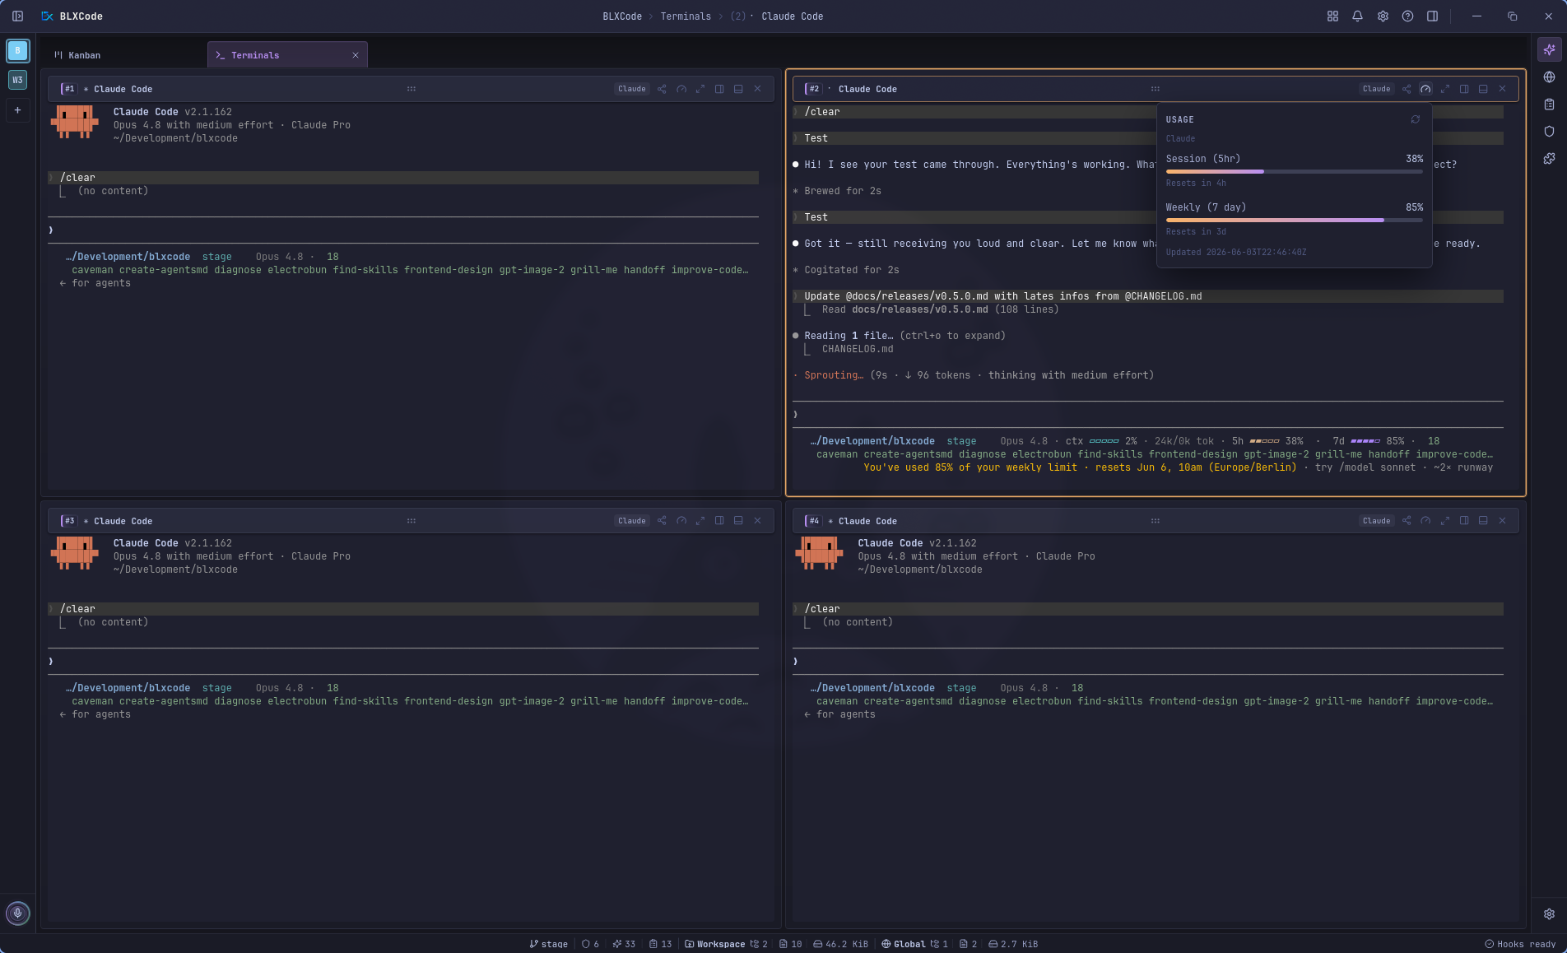This screenshot has height=953, width=1567.
Task: Click the prompt input line in terminal #1
Action: coord(403,230)
